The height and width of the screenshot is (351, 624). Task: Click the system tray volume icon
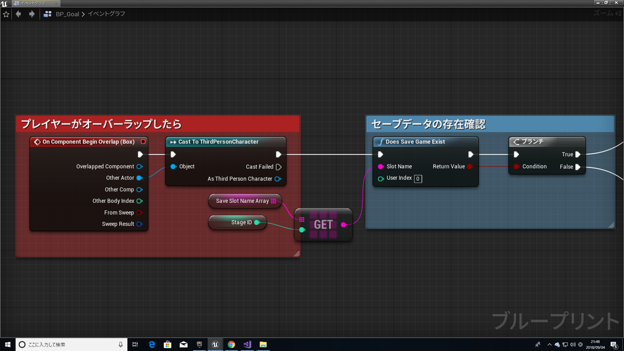tap(573, 345)
